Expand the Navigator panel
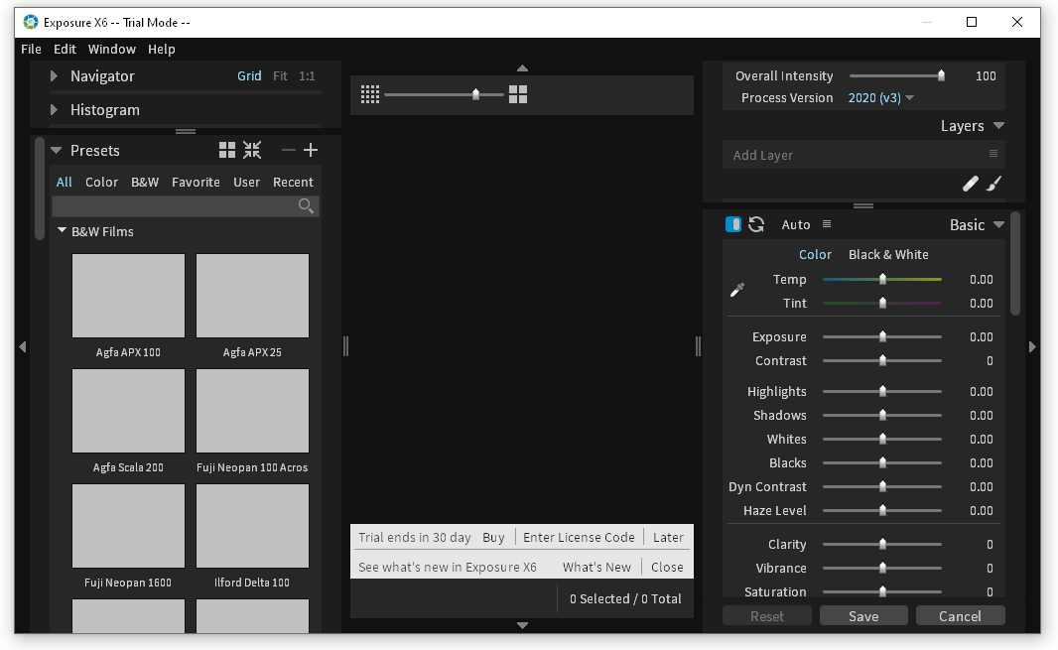1058x650 pixels. click(x=54, y=76)
